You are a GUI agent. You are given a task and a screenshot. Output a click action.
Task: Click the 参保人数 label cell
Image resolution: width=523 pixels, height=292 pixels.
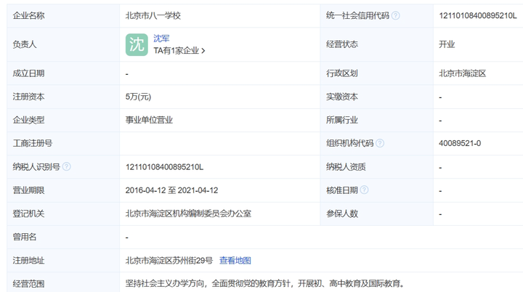[377, 214]
